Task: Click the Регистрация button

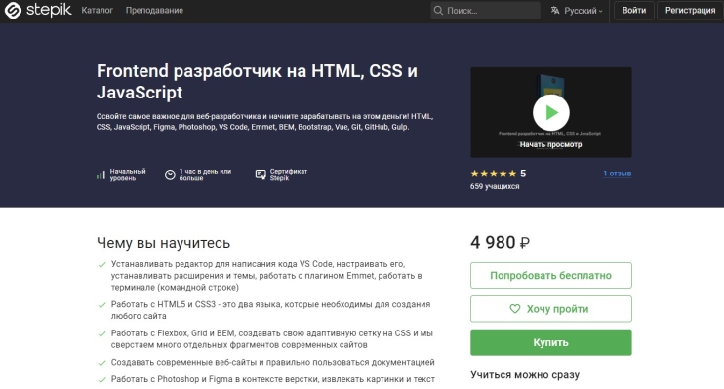Action: (x=690, y=10)
